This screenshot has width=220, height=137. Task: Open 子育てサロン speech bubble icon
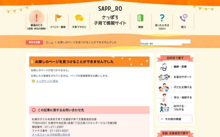79,18
